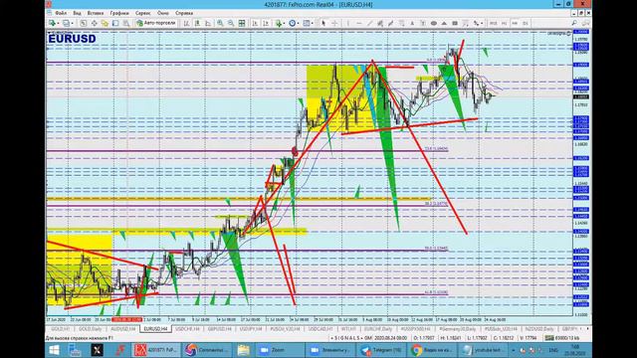This screenshot has width=637, height=358.
Task: Select Equidistant Channel tool
Action: (379, 23)
